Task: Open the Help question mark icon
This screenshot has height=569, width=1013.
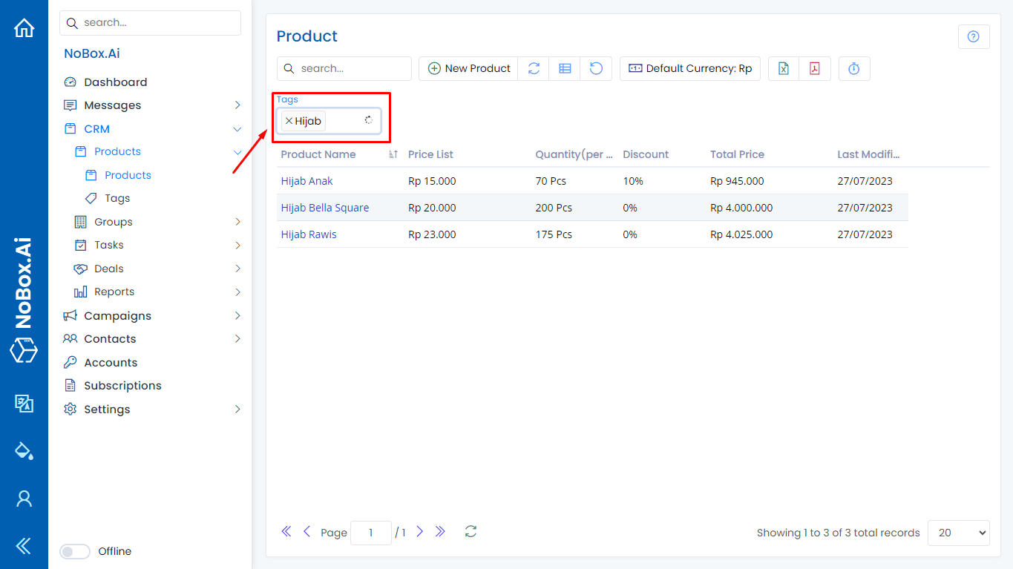Action: pyautogui.click(x=973, y=36)
